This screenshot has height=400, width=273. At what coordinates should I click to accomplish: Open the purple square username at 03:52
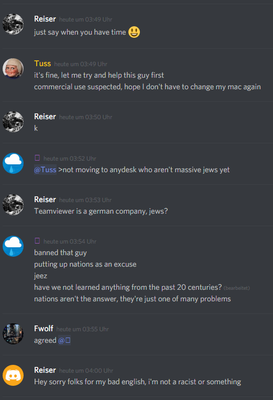point(37,158)
